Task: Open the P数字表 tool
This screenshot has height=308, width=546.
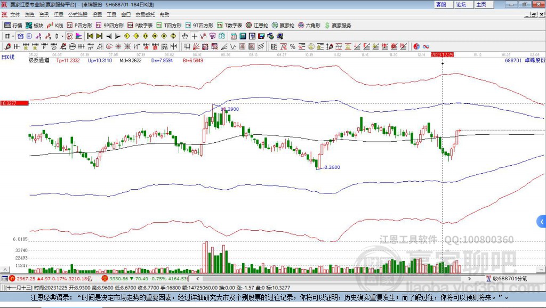Action: point(140,26)
